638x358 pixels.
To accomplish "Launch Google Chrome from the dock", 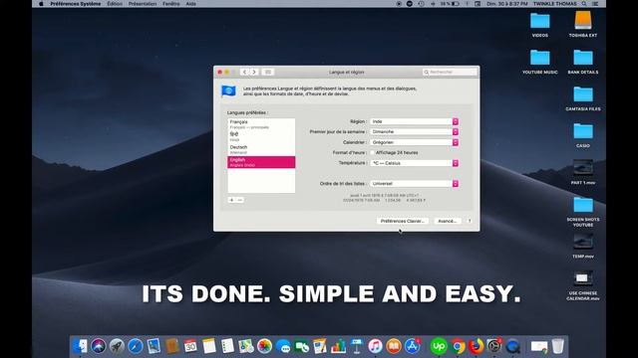I will coord(458,346).
